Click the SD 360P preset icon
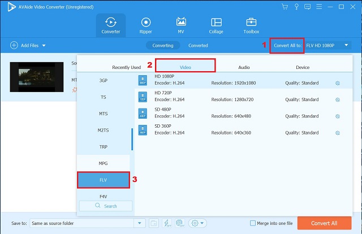The height and width of the screenshot is (234, 362). tap(143, 130)
